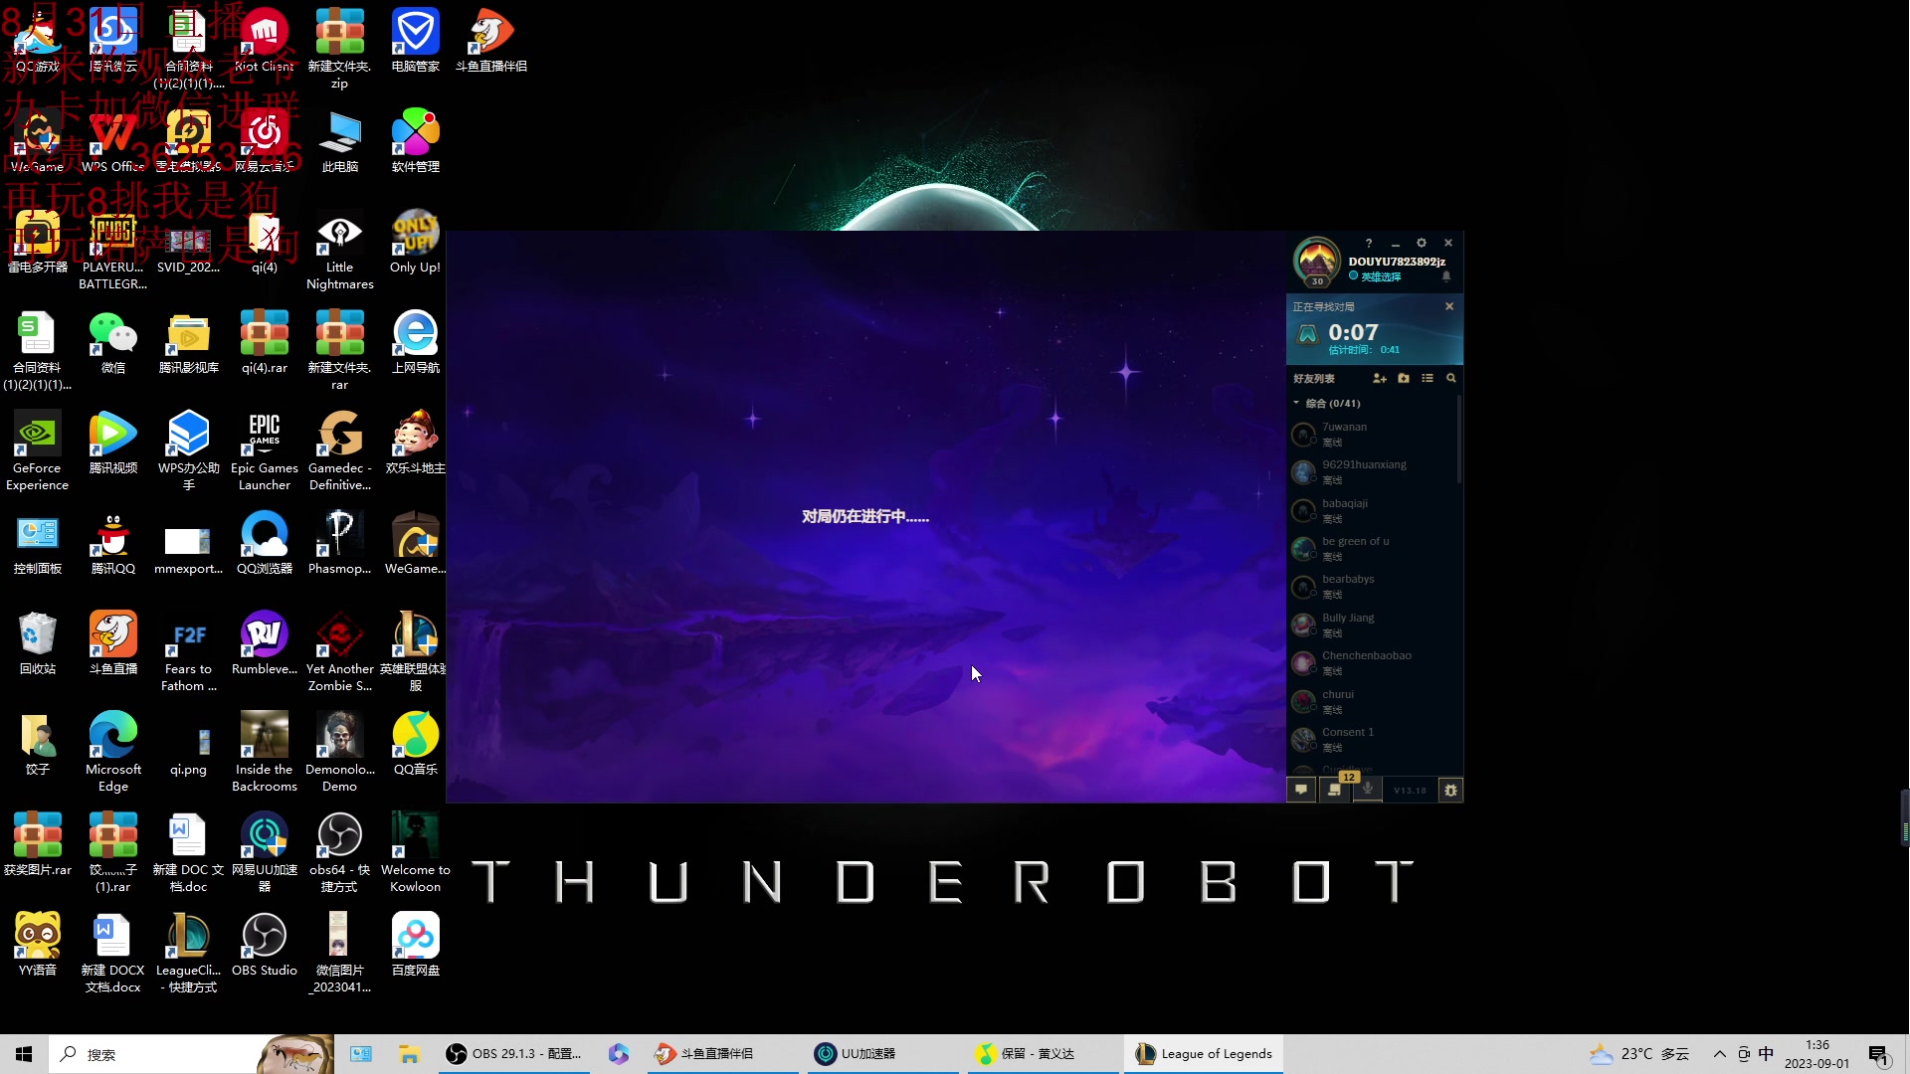This screenshot has width=1910, height=1074.
Task: Click the add friend icon
Action: 1380,378
